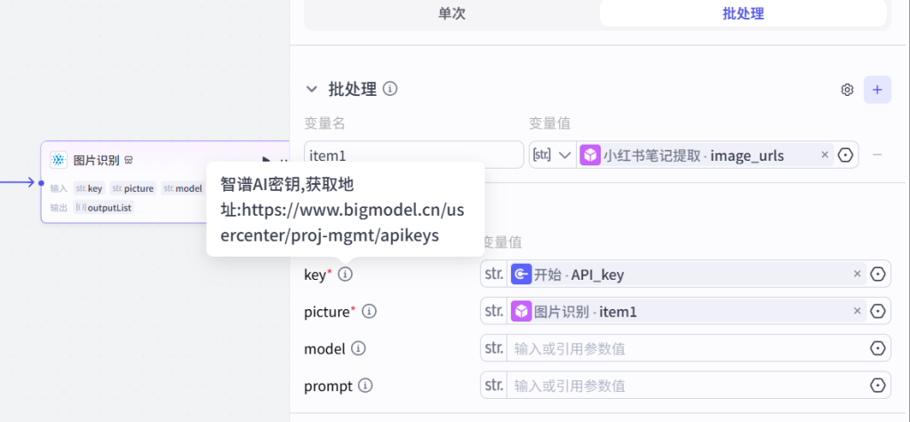The height and width of the screenshot is (422, 910).
Task: Open the [str] type dropdown
Action: (x=552, y=155)
